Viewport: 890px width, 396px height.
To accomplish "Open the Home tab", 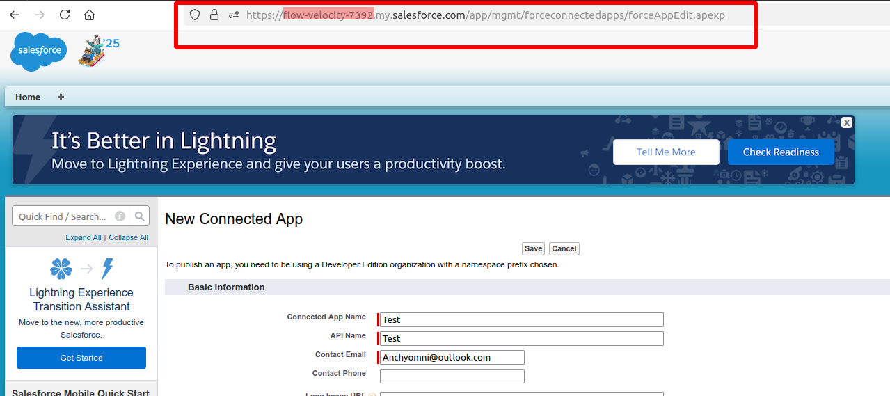I will [x=28, y=97].
